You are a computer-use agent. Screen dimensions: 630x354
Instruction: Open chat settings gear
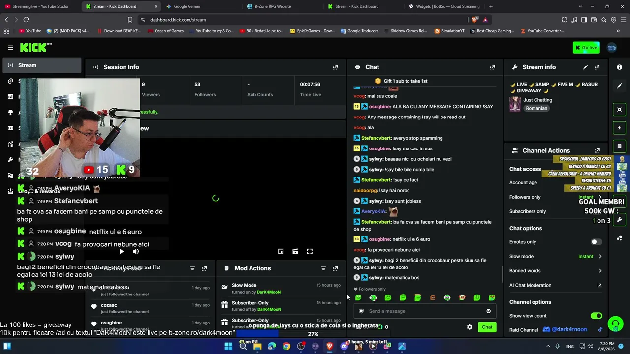(x=469, y=327)
